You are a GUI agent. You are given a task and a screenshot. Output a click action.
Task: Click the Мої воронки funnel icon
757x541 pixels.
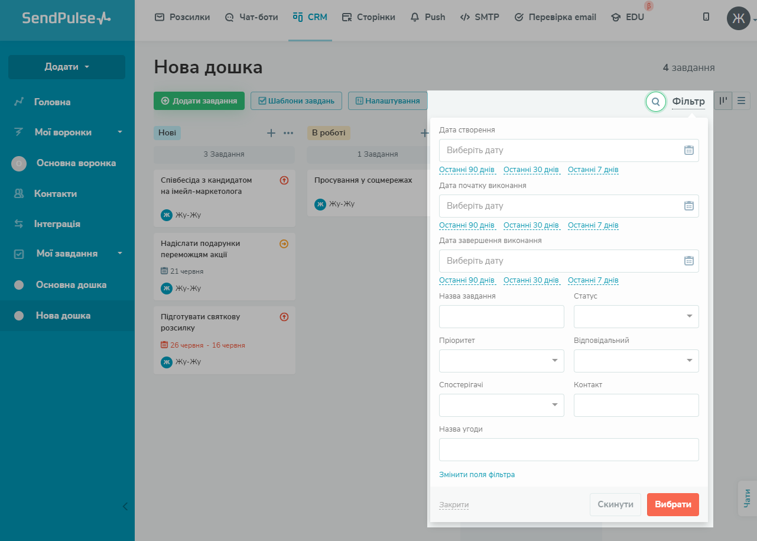19,132
